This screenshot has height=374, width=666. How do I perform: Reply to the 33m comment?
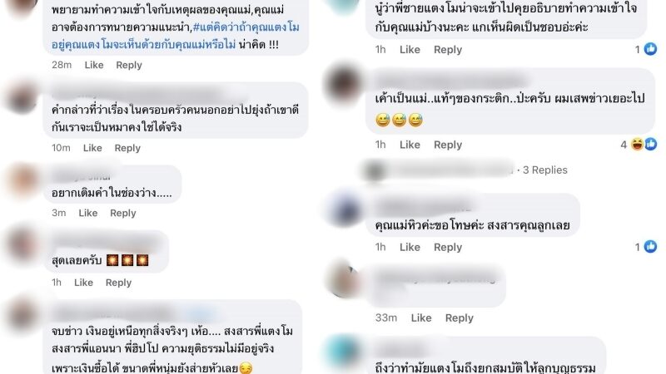point(460,318)
